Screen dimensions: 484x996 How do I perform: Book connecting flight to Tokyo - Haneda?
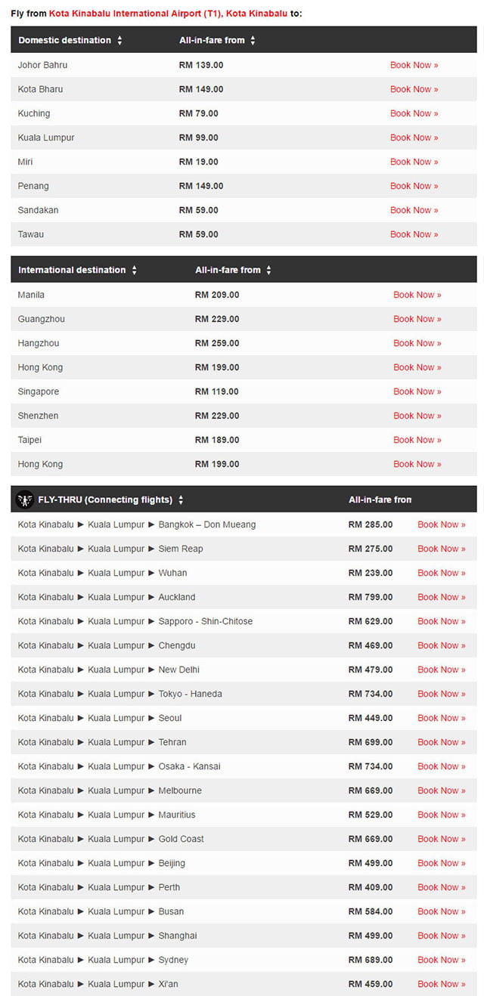point(442,694)
